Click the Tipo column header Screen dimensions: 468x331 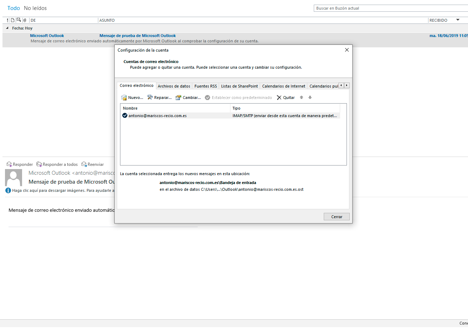pos(285,108)
